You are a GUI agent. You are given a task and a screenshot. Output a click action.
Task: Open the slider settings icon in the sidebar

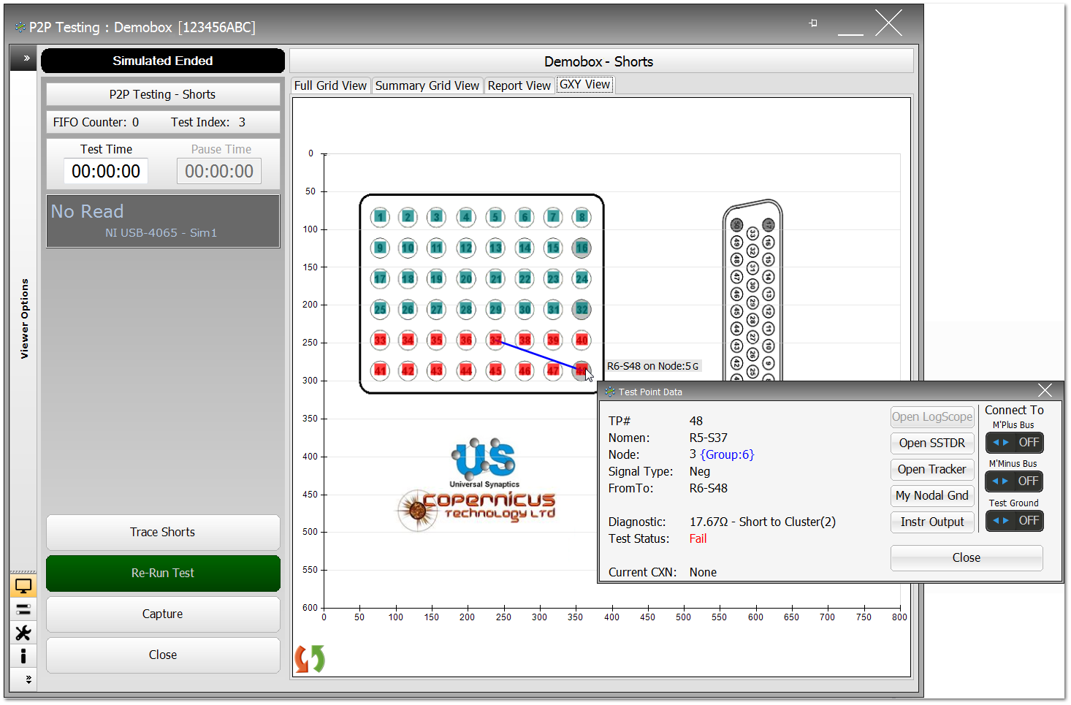(x=23, y=609)
